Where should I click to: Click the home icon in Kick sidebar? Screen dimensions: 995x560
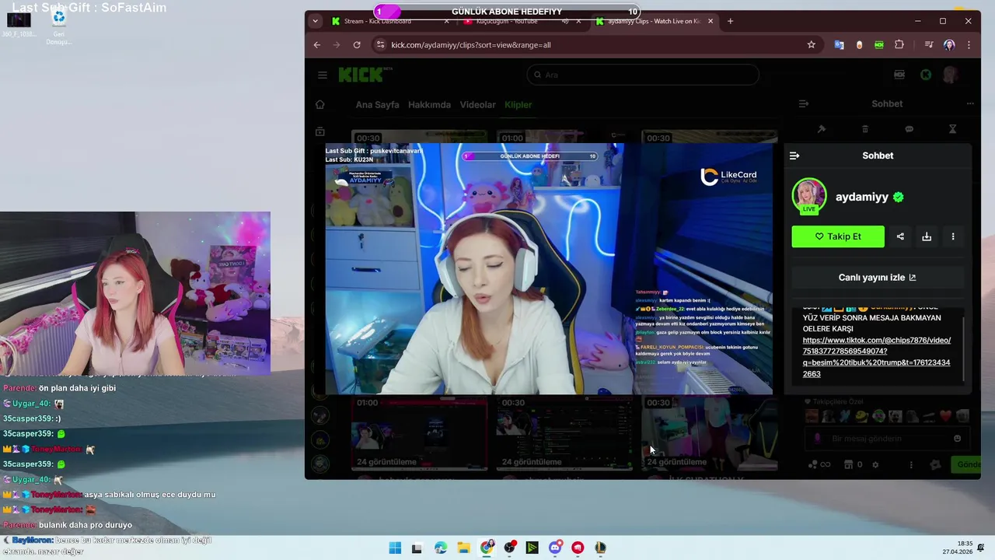(319, 104)
